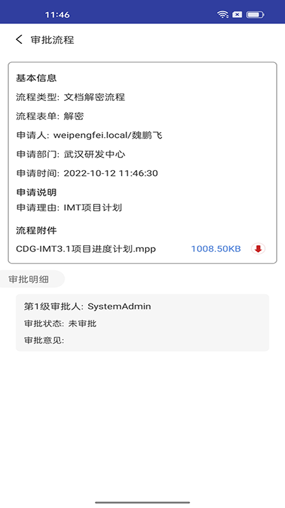Tap the bottom navigation gesture bar
Screen dimensions: 285x508
coord(142,502)
